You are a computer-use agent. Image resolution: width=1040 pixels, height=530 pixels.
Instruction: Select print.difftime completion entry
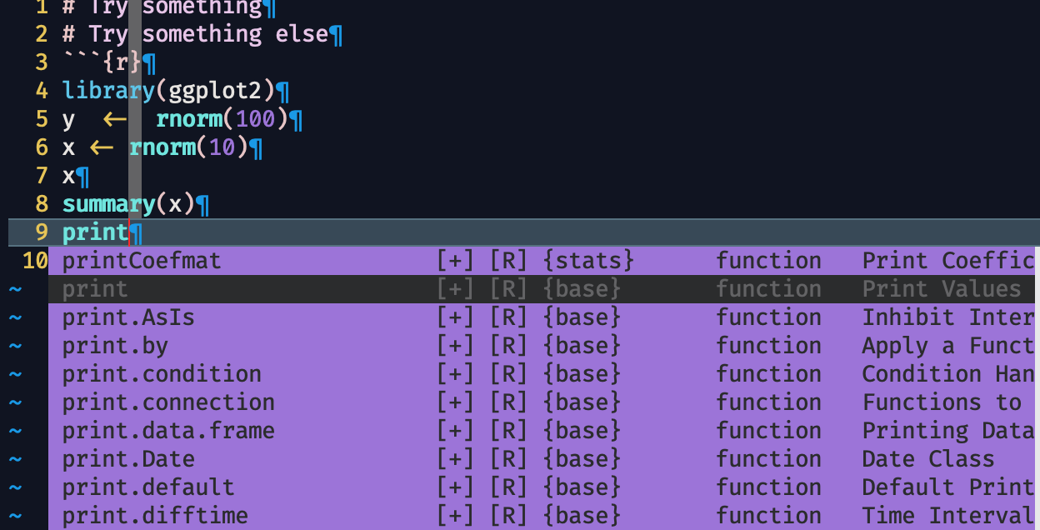tap(542, 516)
